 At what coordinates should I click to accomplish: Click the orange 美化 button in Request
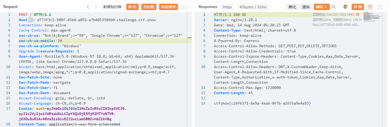[x=132, y=7]
